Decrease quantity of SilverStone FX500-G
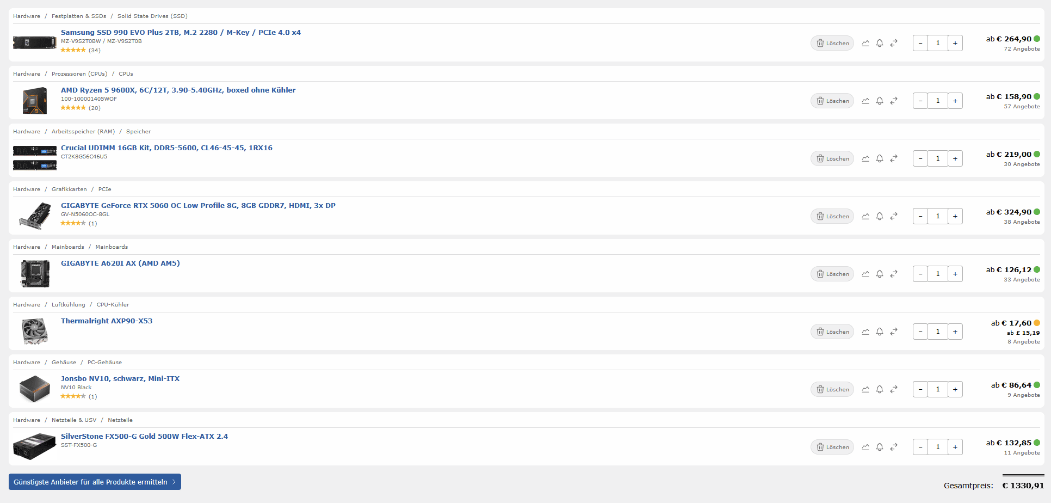Image resolution: width=1051 pixels, height=503 pixels. (920, 447)
